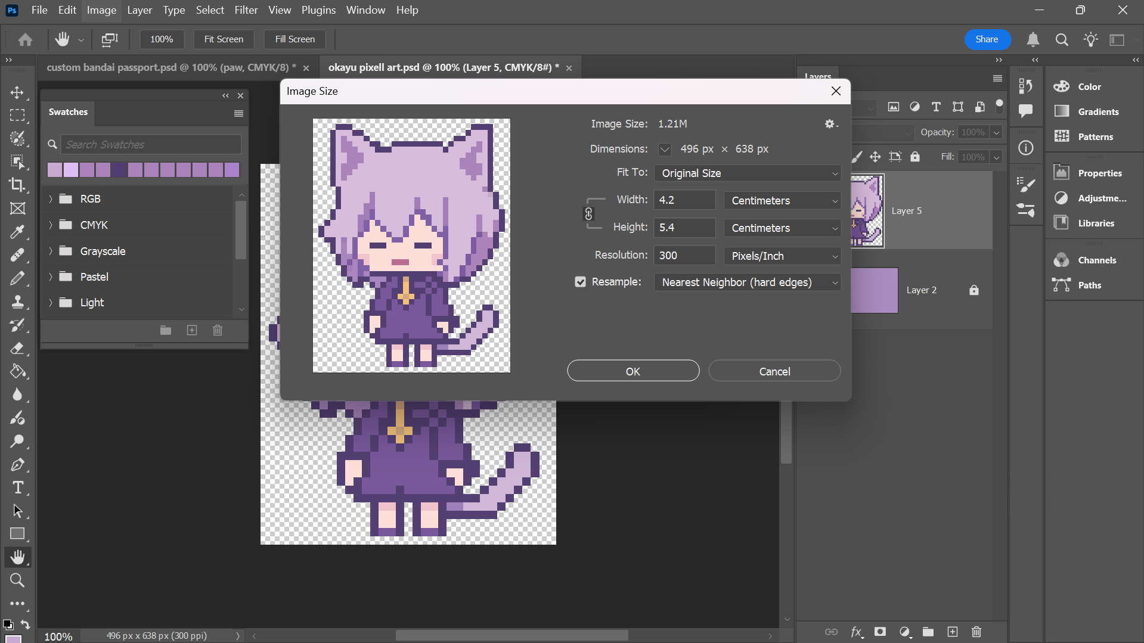Select the Move tool
The height and width of the screenshot is (643, 1144).
(17, 92)
